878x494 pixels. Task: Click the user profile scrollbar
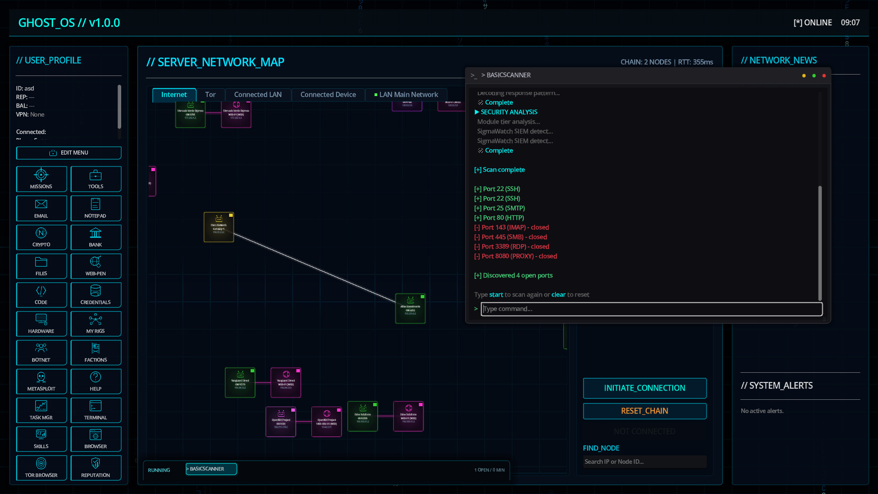[x=119, y=107]
